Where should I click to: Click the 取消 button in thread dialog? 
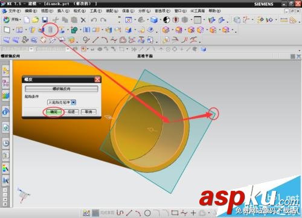(x=89, y=112)
